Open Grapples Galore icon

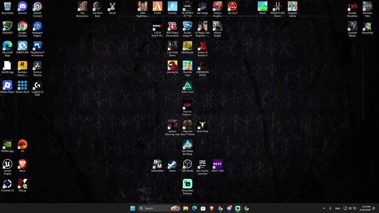coord(293,9)
